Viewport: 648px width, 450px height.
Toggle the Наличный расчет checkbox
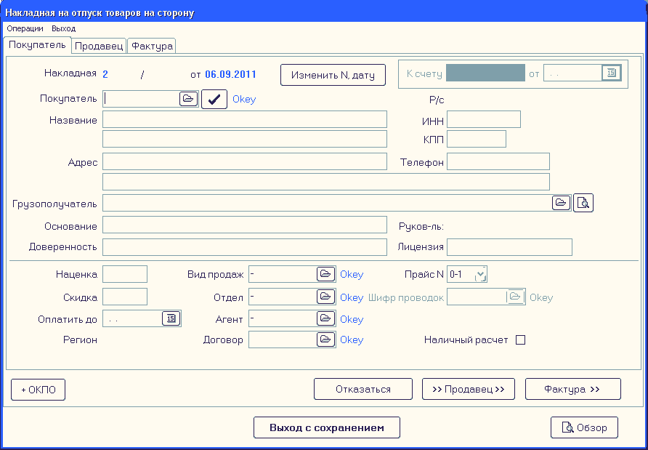[520, 340]
